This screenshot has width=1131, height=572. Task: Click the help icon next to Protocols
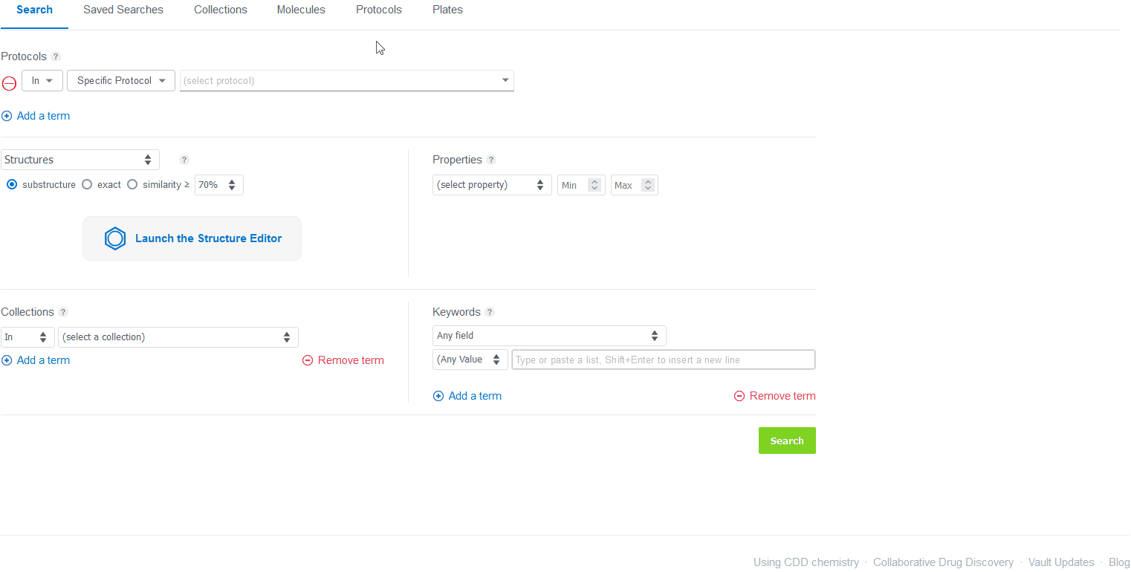coord(56,56)
